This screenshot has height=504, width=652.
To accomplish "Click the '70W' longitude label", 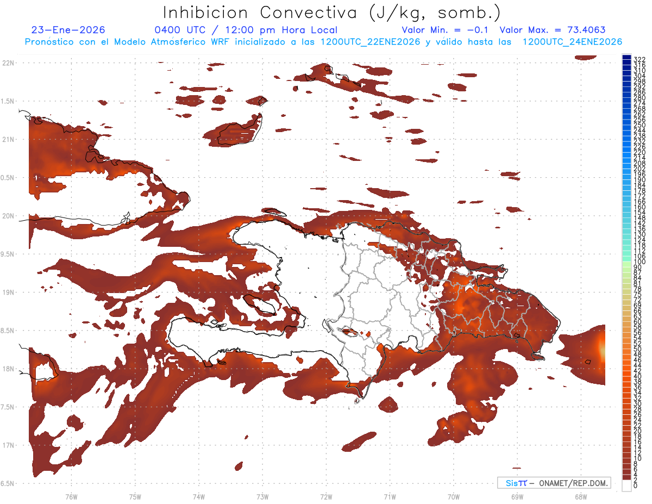I will click(x=454, y=496).
